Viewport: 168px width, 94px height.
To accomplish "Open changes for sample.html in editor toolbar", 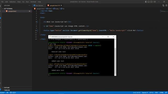I will 163,5.
